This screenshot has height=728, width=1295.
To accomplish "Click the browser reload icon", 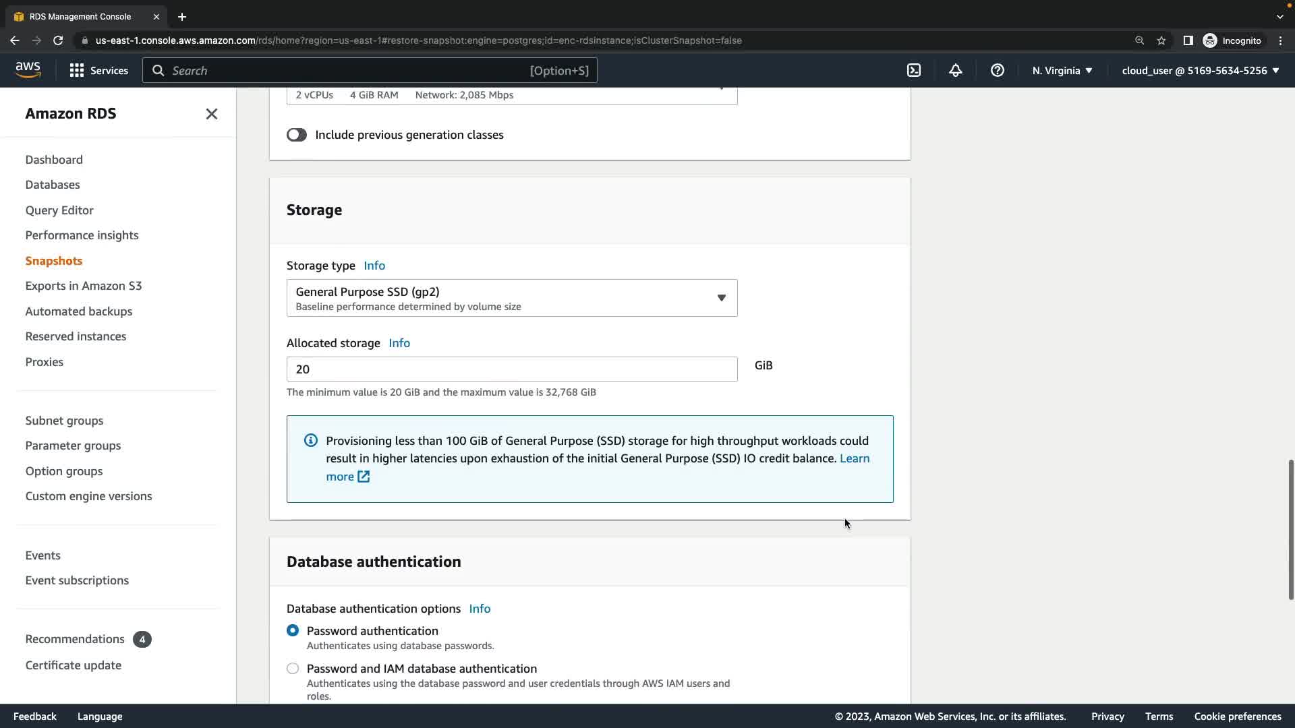I will click(58, 40).
